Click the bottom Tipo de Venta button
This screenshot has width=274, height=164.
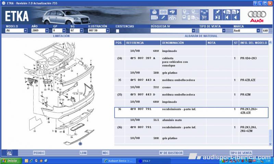click(x=241, y=153)
